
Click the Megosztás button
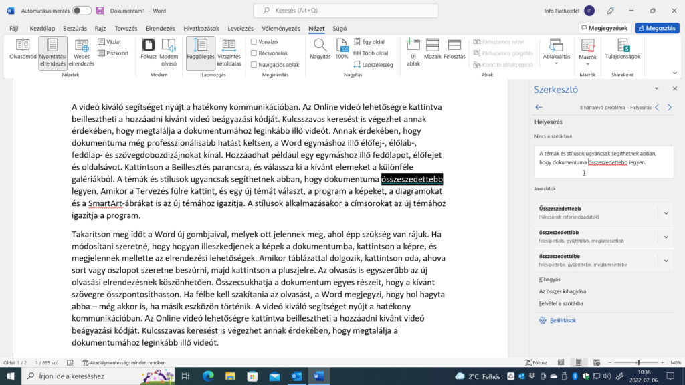(657, 28)
